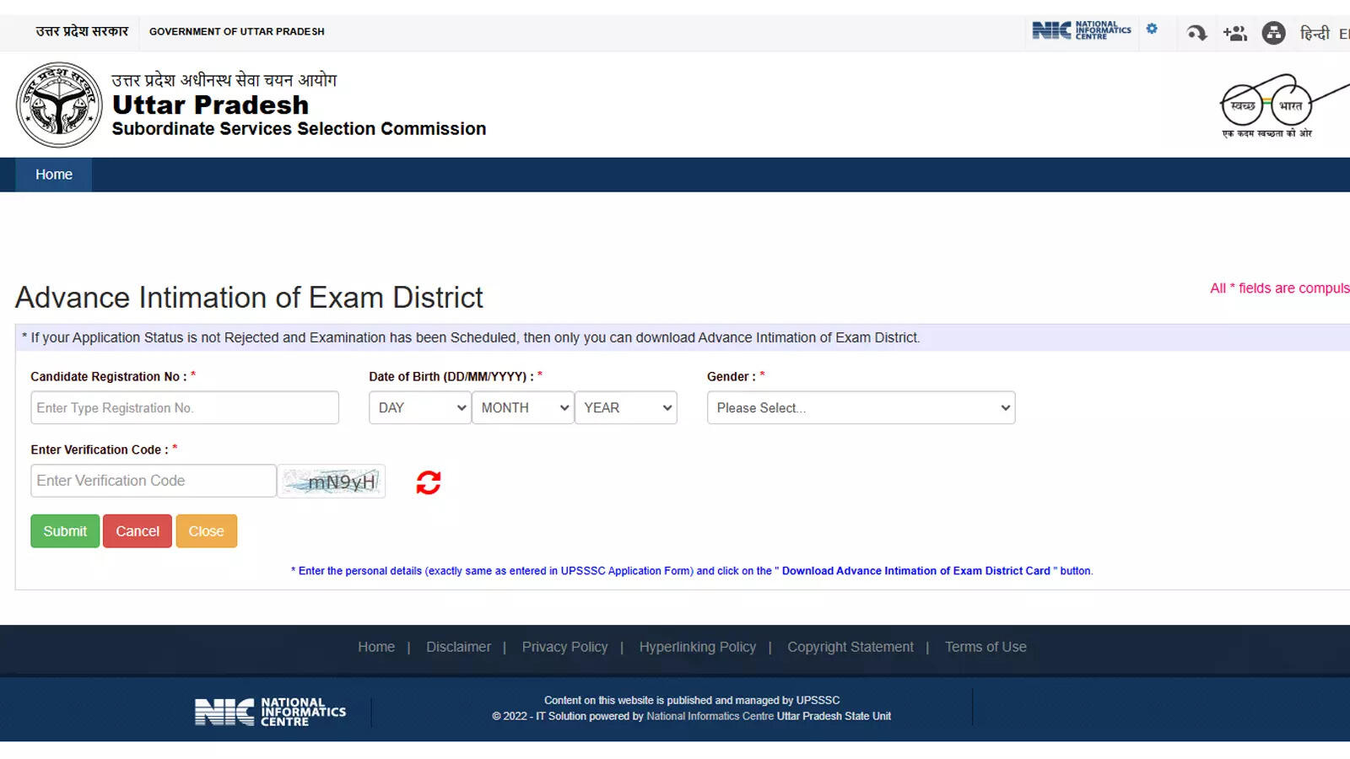Open the DAY dropdown for date of birth
This screenshot has width=1350, height=759.
point(418,407)
